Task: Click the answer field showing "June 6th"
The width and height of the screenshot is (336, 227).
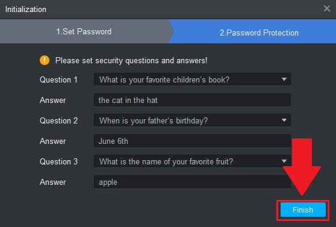Action: point(192,141)
